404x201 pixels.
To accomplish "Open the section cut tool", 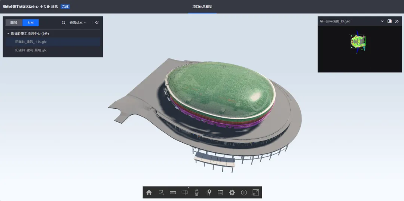I will coord(185,192).
